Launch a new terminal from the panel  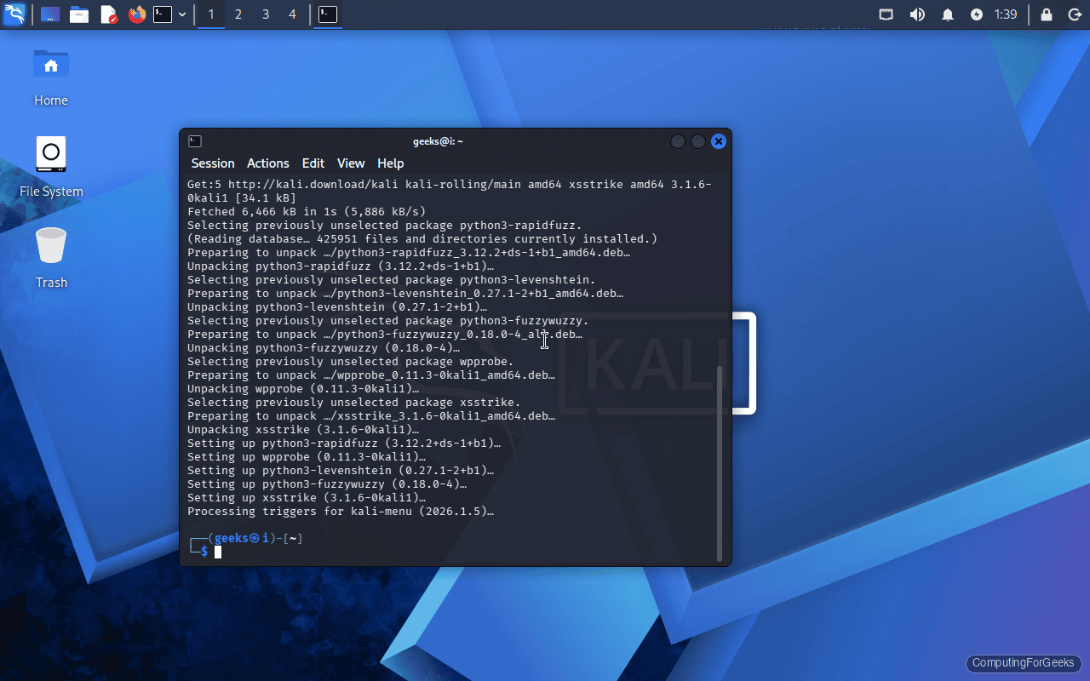click(162, 14)
